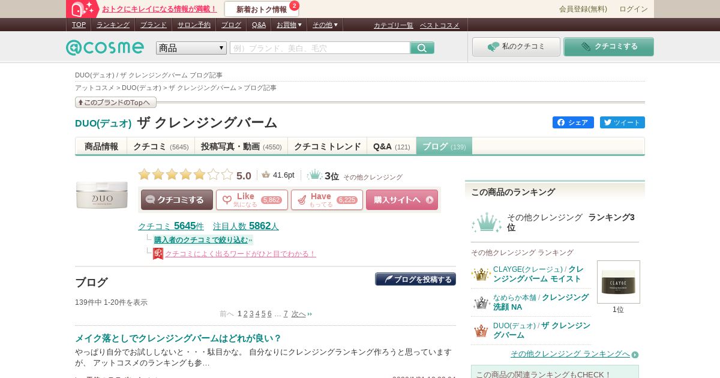The height and width of the screenshot is (378, 720).
Task: Click the brown クチコミする product button
Action: pyautogui.click(x=177, y=200)
